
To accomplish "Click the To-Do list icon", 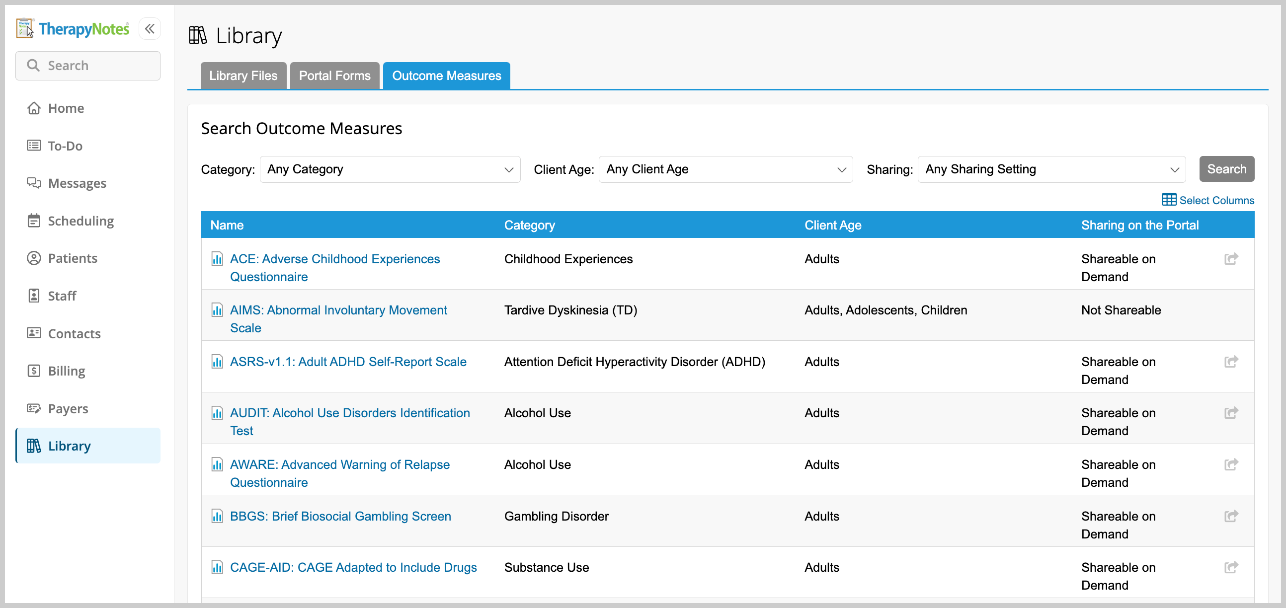I will coord(34,145).
